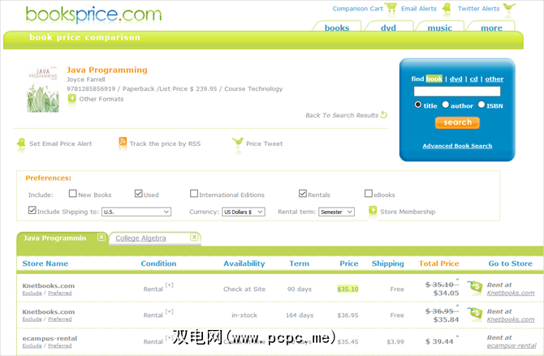
Task: Expand [+] next to Rental in 164 days row
Action: tap(170, 311)
